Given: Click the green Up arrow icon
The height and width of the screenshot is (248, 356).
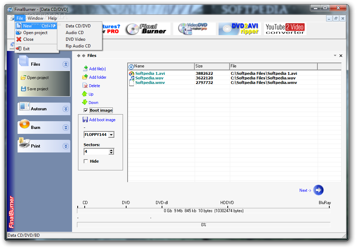Looking at the screenshot, I should (84, 94).
